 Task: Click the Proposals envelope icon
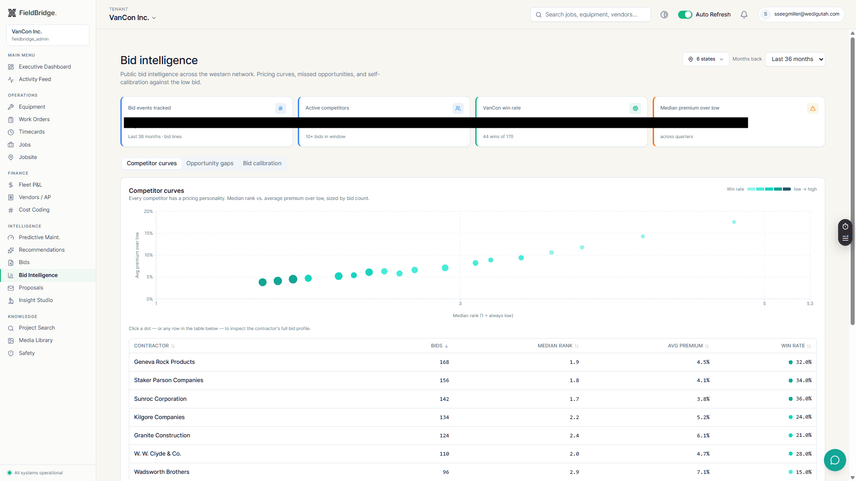click(x=11, y=288)
